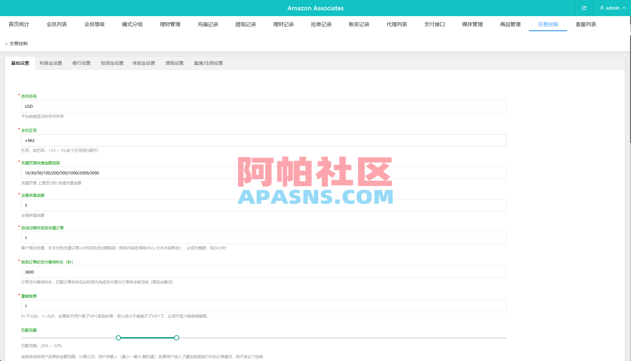631x361 pixels.
Task: Select 支付接口 from the navigation bar
Action: point(434,24)
